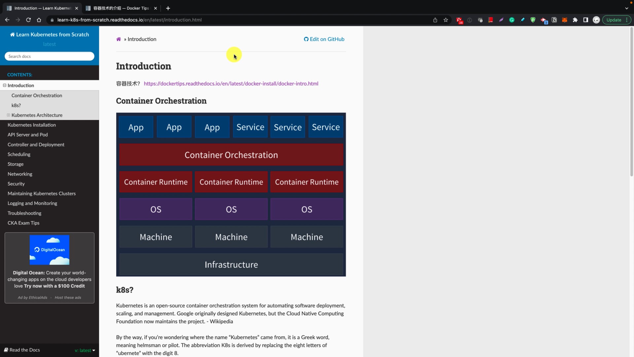Click inside the Search docs field
The image size is (634, 357).
coord(49,56)
